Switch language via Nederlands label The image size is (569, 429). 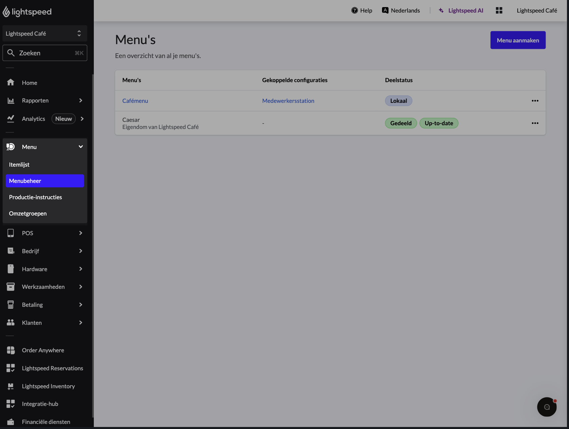pos(405,11)
